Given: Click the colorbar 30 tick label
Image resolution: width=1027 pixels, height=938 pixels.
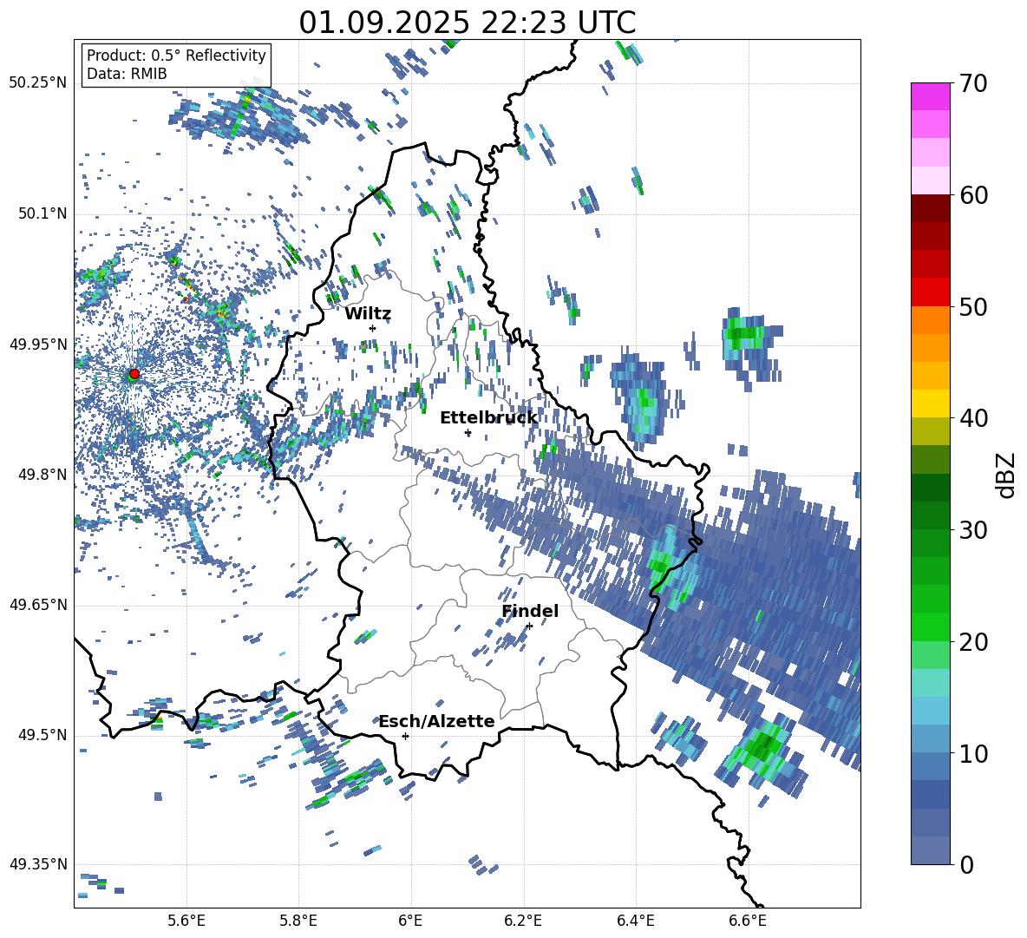Looking at the screenshot, I should pos(973,529).
